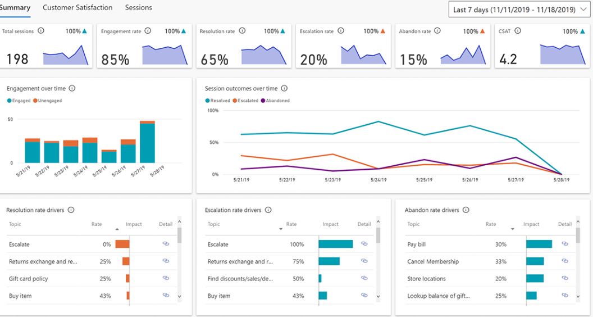The width and height of the screenshot is (593, 317).
Task: Sort Resolution rate drivers by Rate arrow
Action: (117, 229)
